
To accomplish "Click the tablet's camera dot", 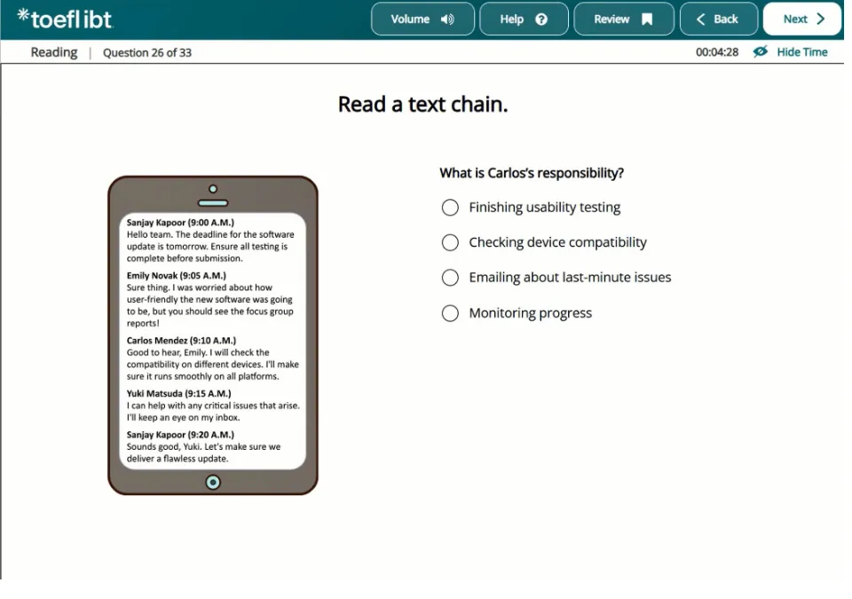I will point(213,189).
